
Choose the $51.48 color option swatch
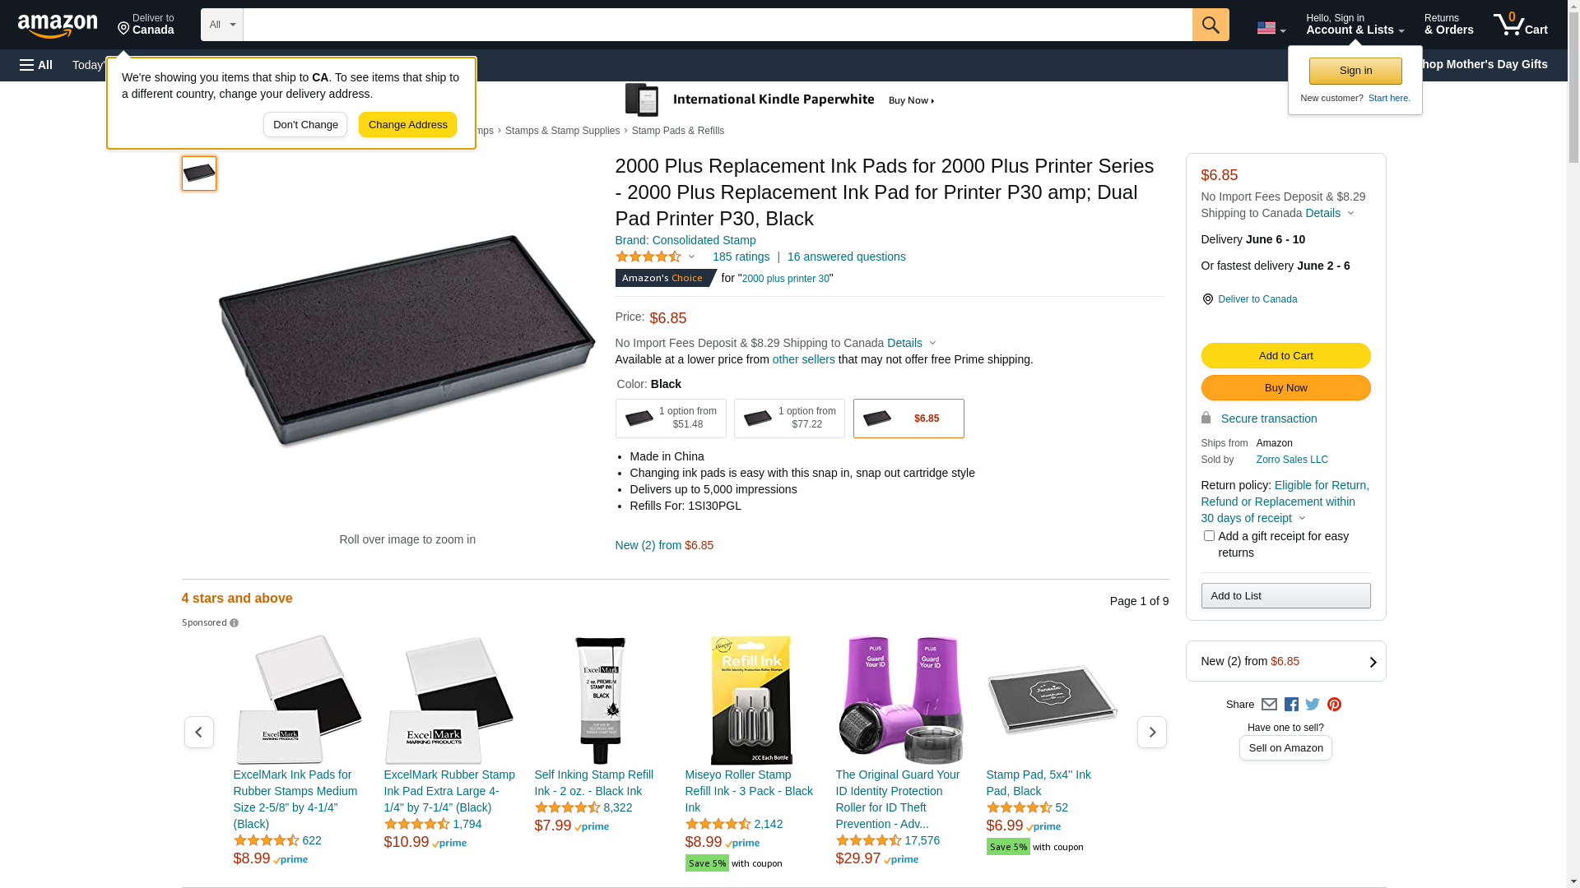pyautogui.click(x=671, y=419)
